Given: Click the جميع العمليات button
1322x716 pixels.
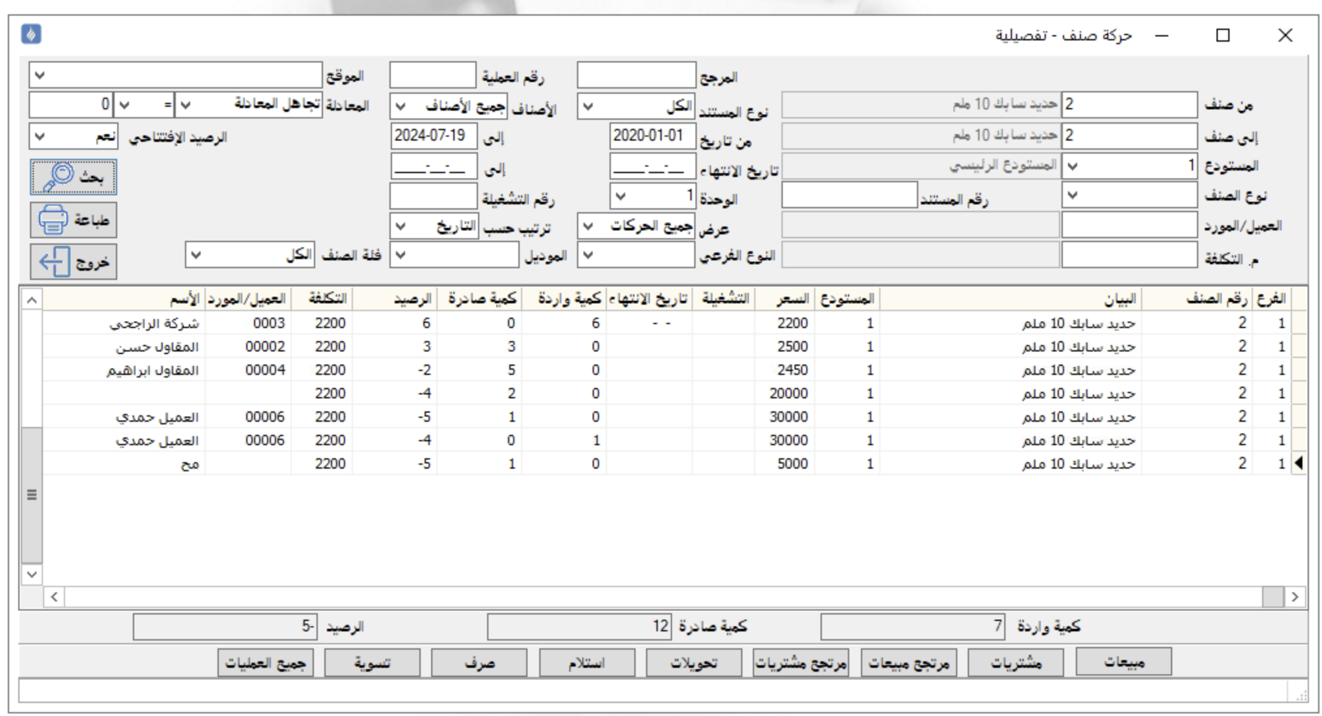Looking at the screenshot, I should [x=265, y=663].
